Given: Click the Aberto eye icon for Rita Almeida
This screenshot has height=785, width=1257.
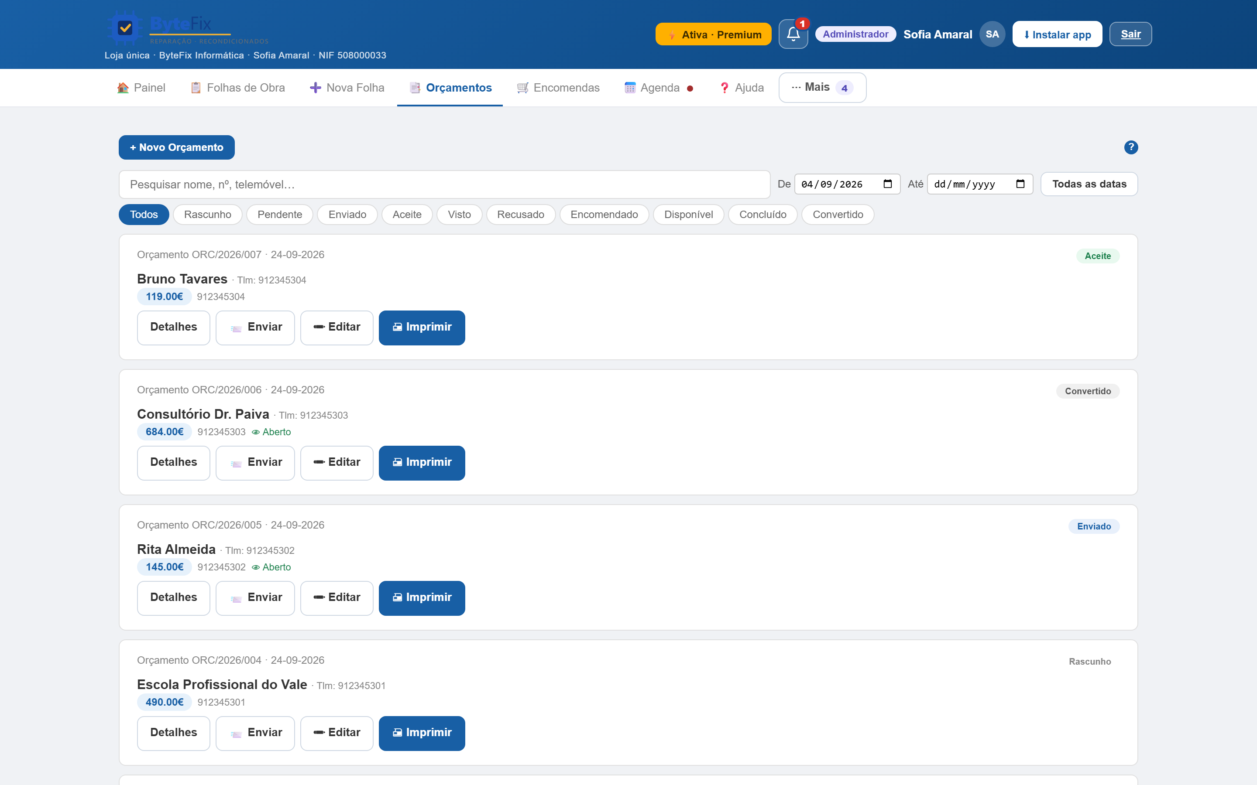Looking at the screenshot, I should pos(256,567).
